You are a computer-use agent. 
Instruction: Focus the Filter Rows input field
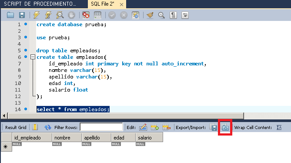[x=101, y=127]
